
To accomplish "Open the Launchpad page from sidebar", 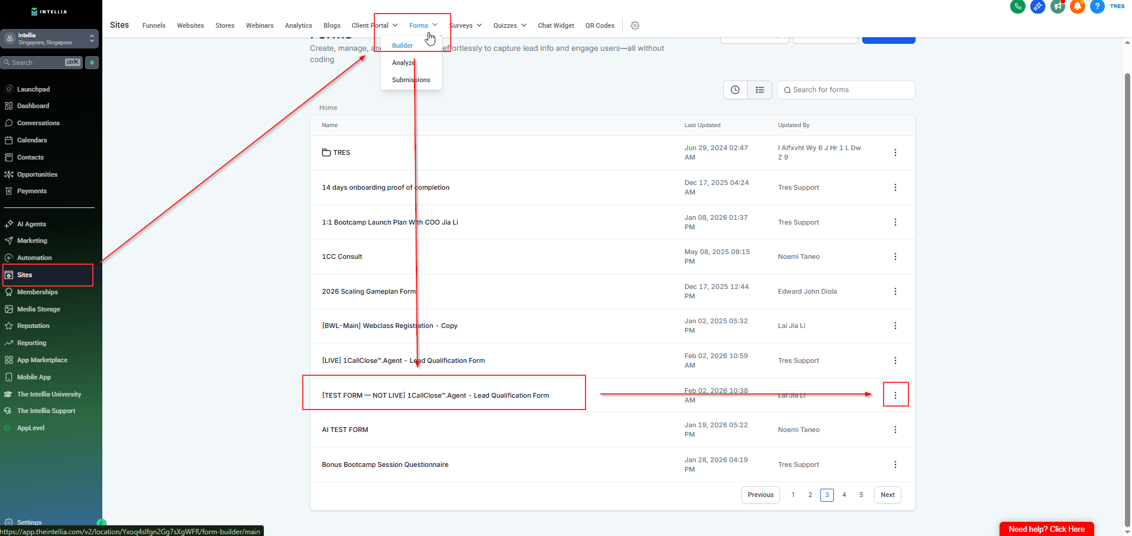I will pos(33,89).
